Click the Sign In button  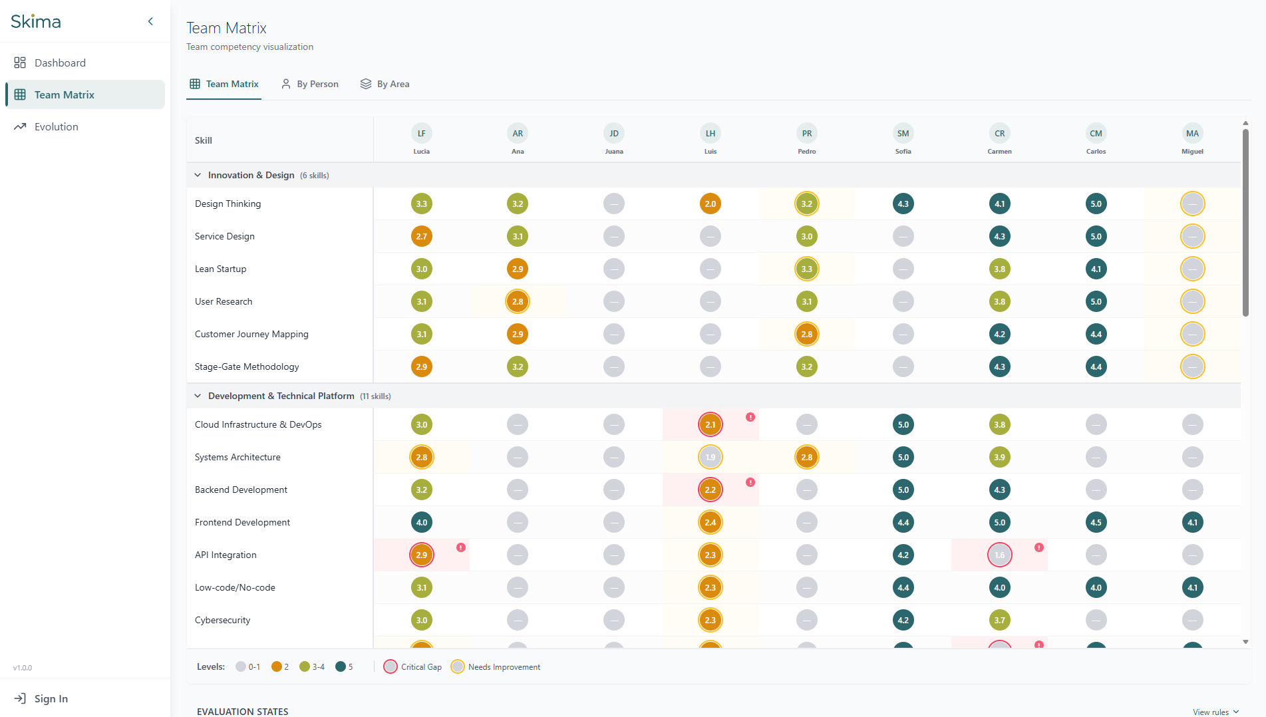(x=41, y=698)
